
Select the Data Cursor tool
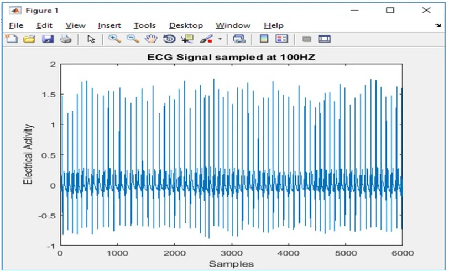click(x=187, y=39)
